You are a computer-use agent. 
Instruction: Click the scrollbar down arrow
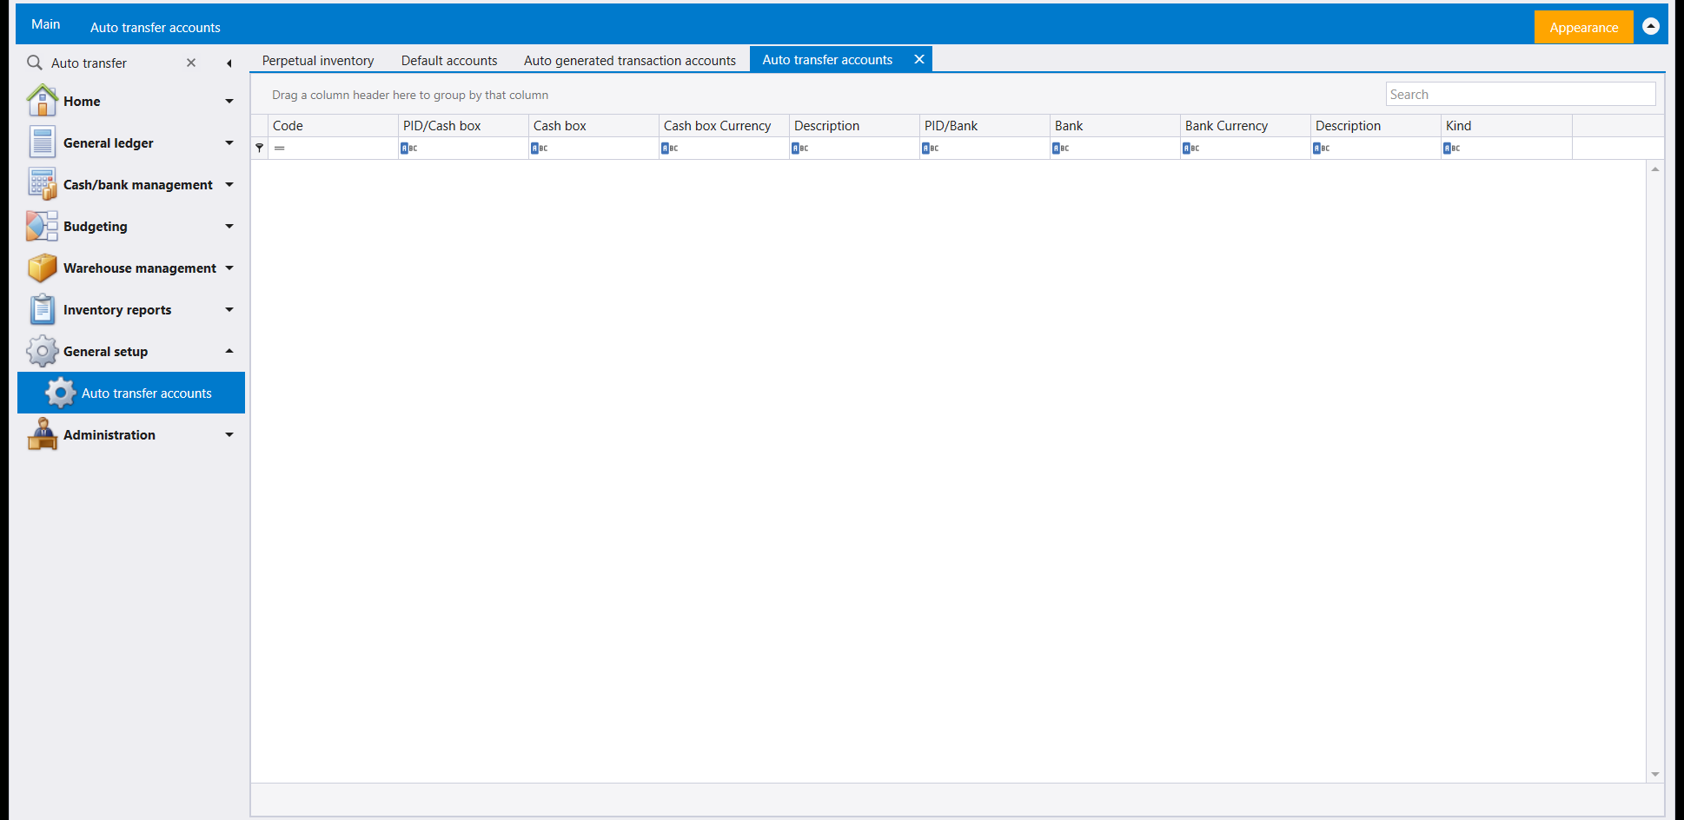click(x=1655, y=774)
